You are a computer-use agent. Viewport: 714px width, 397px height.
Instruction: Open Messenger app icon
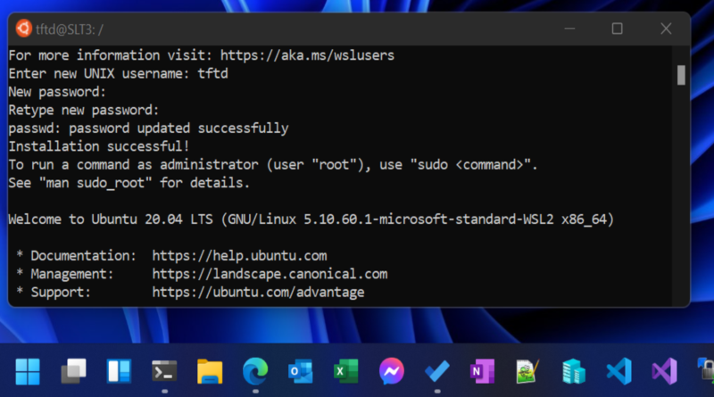pos(392,371)
